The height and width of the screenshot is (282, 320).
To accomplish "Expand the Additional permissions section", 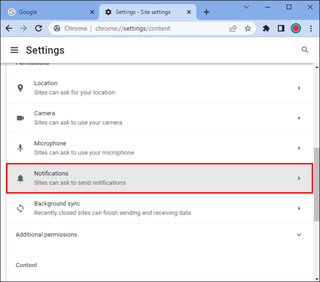I will coord(299,235).
